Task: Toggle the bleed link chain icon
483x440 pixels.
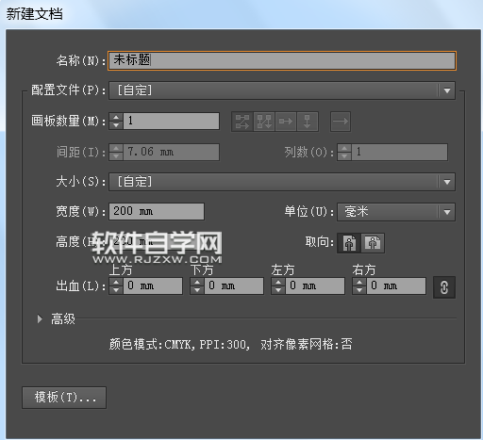Action: tap(443, 287)
